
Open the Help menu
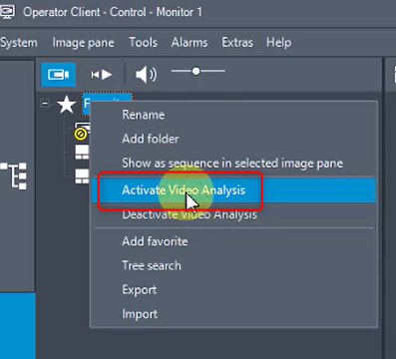278,43
